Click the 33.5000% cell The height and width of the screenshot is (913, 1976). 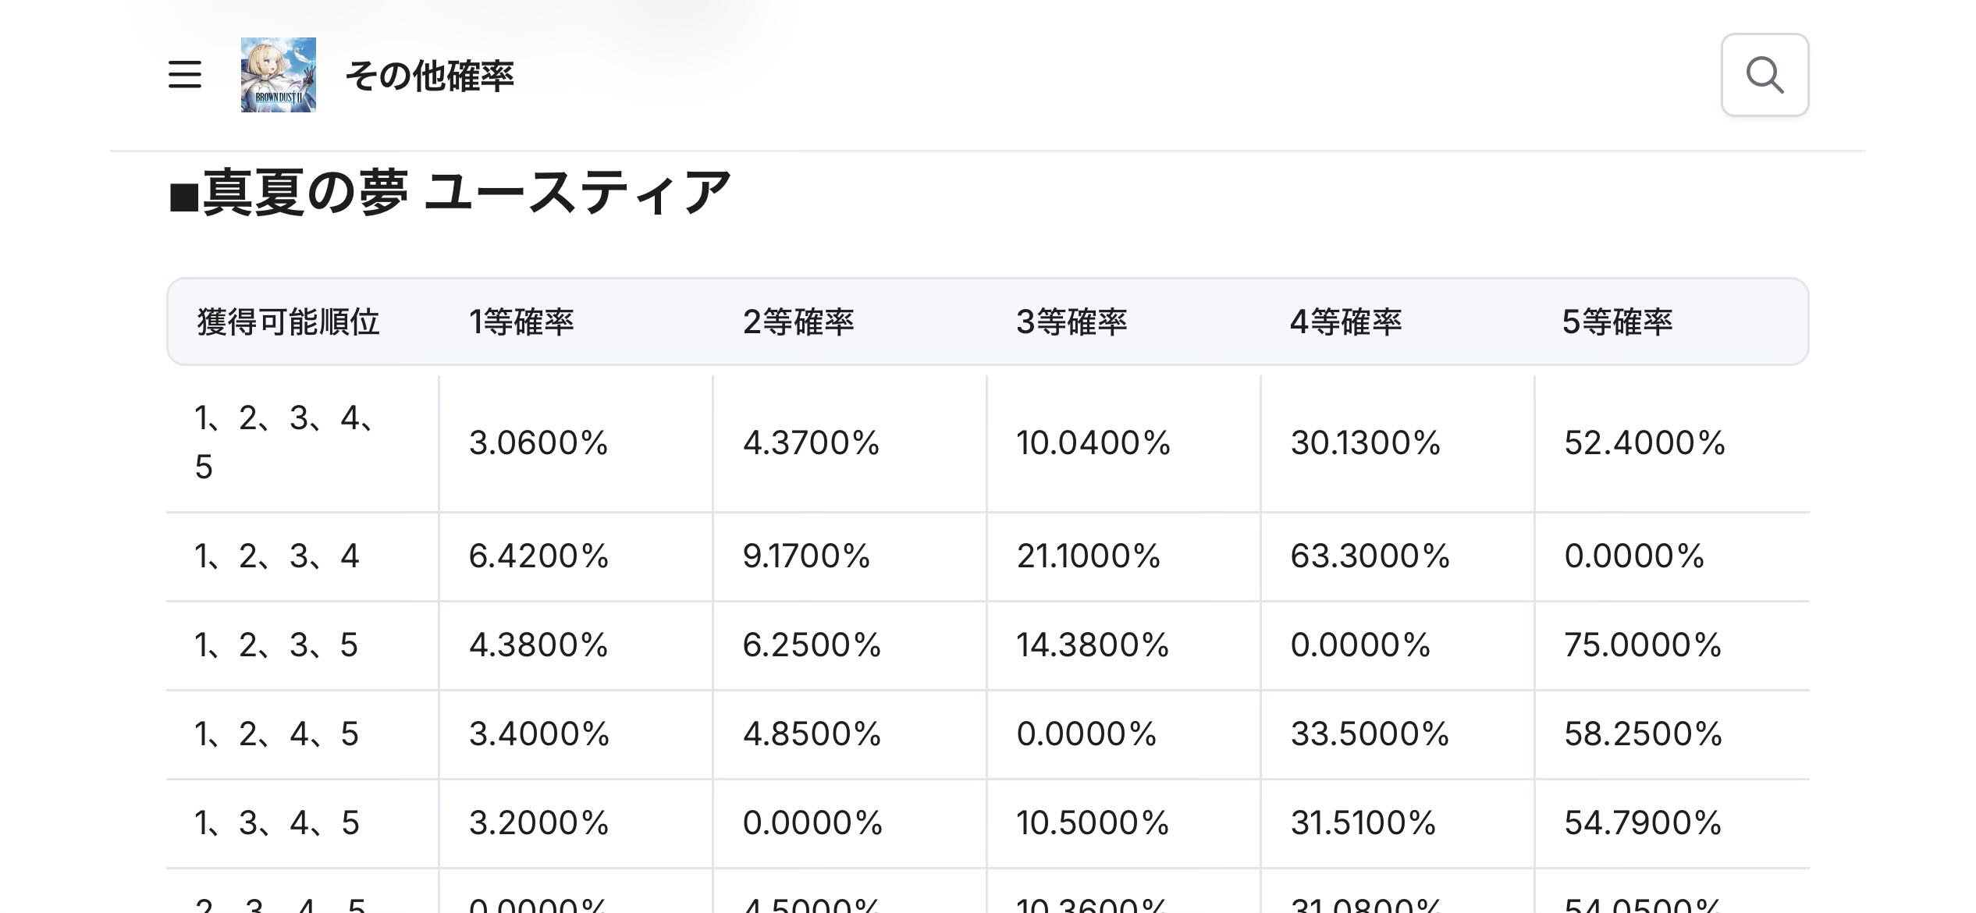click(x=1370, y=734)
